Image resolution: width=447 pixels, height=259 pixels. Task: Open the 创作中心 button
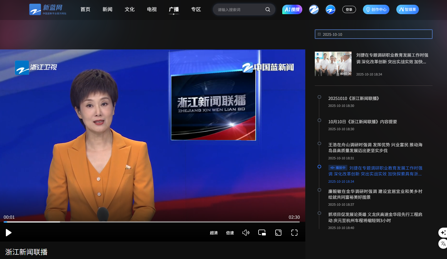tap(376, 9)
